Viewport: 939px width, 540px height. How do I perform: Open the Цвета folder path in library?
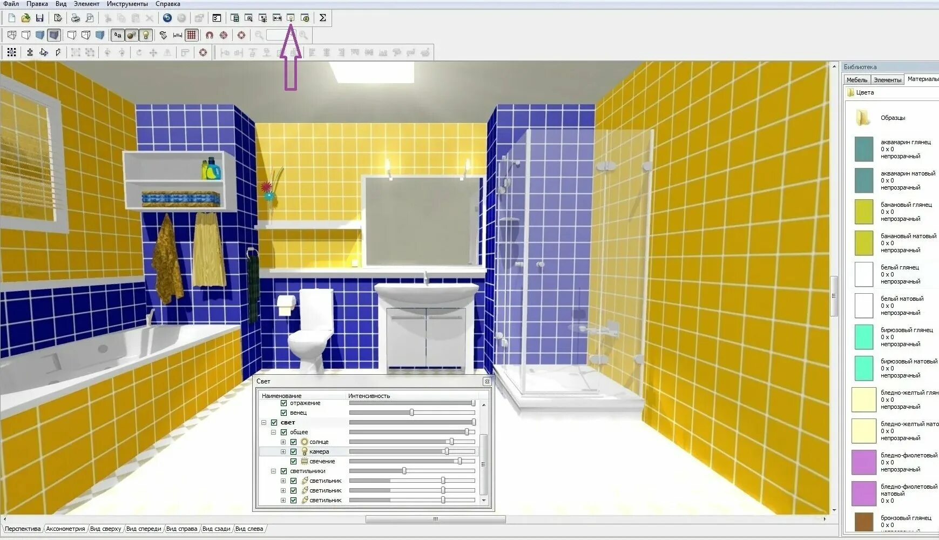861,92
